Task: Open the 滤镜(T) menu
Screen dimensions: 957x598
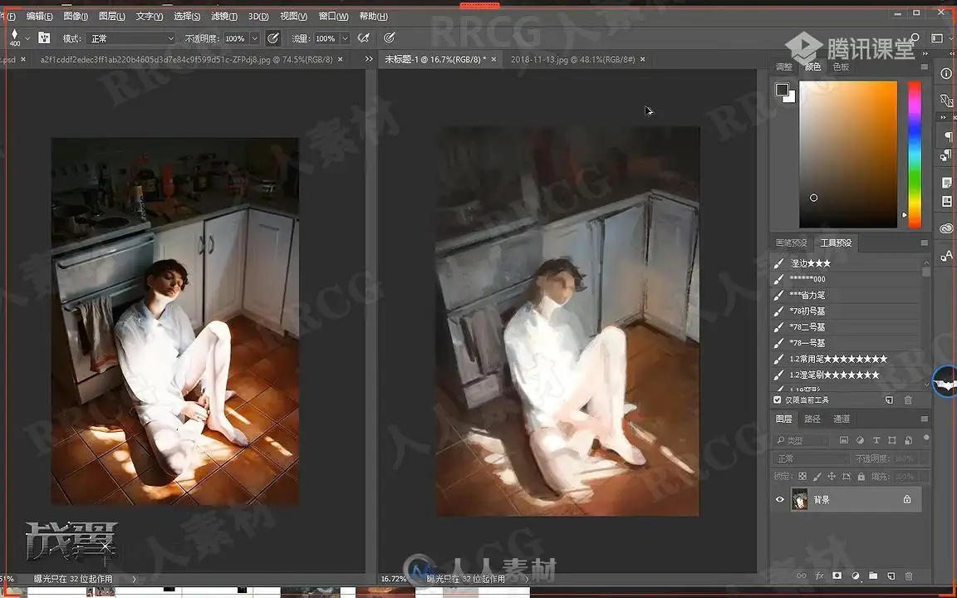Action: (x=224, y=17)
